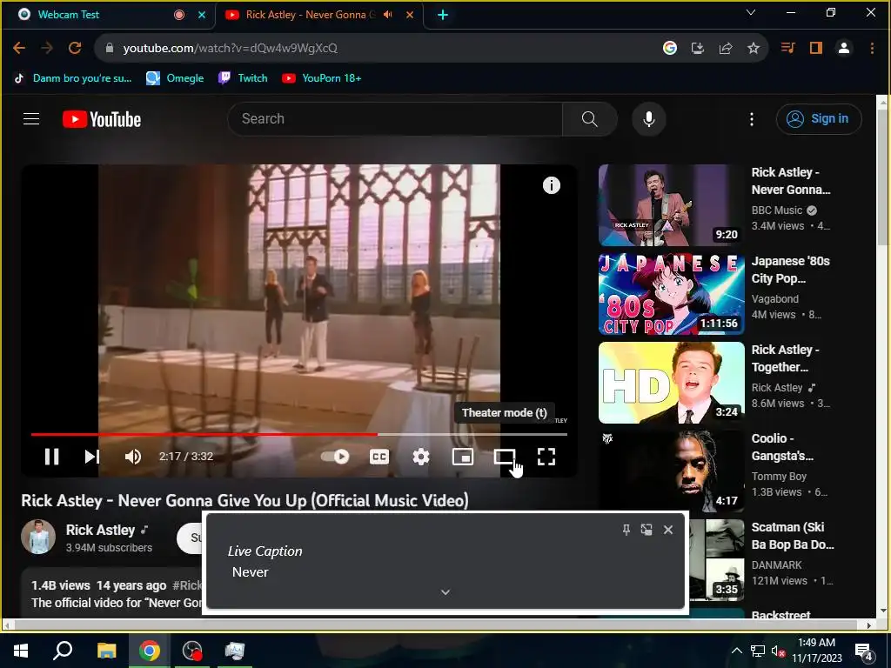891x668 pixels.
Task: Open media control toolbar icon
Action: click(787, 48)
